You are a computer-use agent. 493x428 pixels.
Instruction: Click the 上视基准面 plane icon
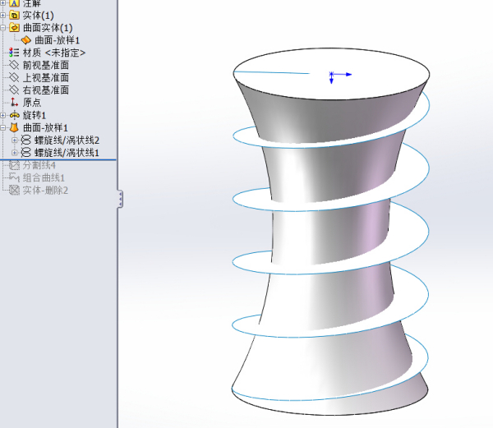pos(14,77)
